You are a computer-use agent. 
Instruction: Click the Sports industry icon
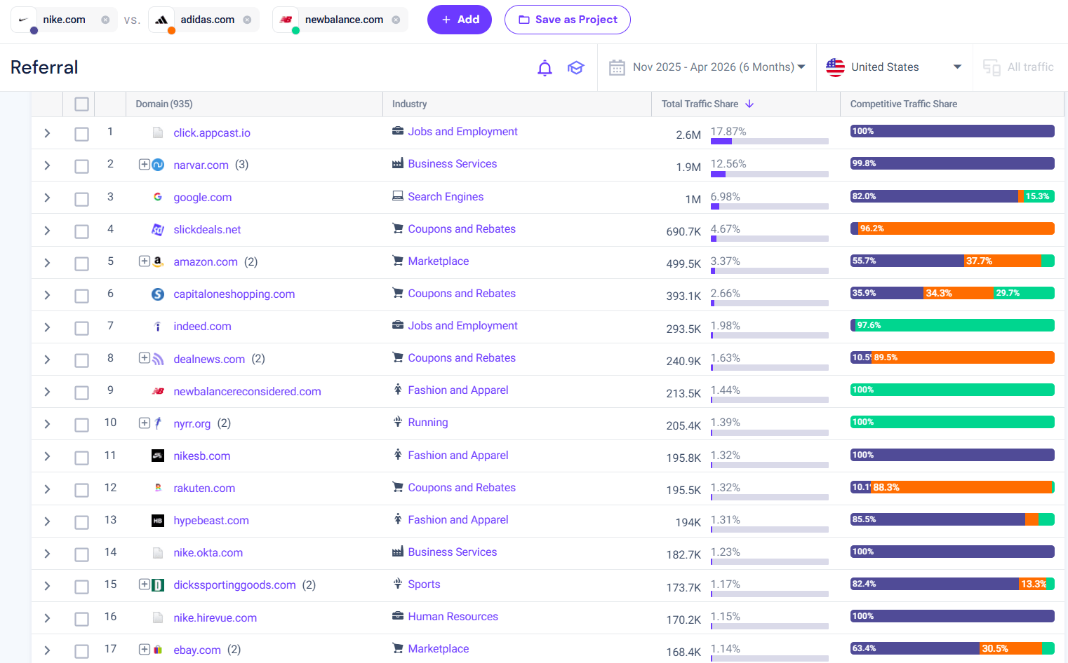pyautogui.click(x=398, y=584)
